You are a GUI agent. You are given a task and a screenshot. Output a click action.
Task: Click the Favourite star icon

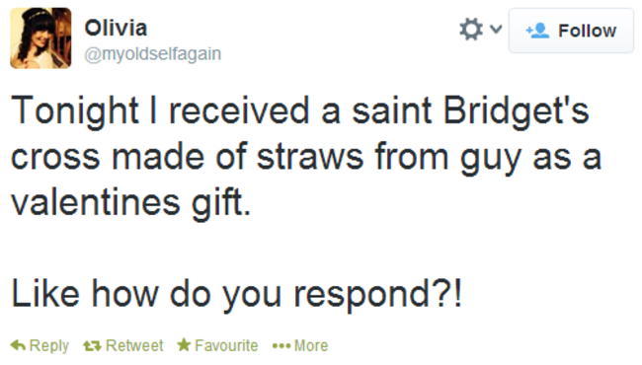184,345
